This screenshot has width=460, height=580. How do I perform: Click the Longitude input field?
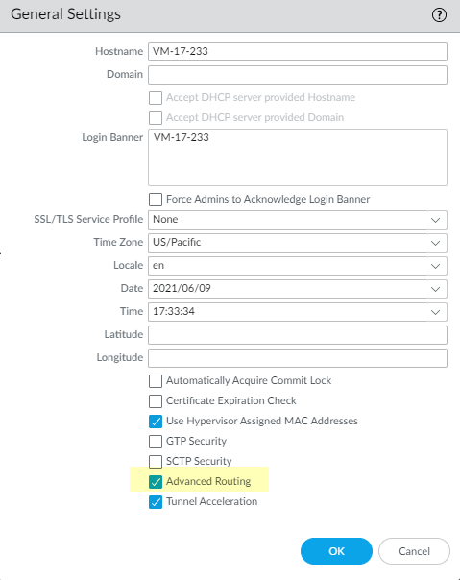point(298,358)
